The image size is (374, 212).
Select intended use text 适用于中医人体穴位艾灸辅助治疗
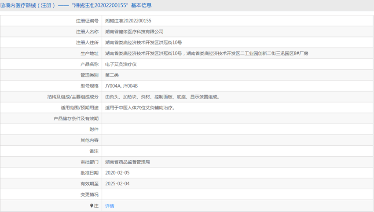point(140,108)
